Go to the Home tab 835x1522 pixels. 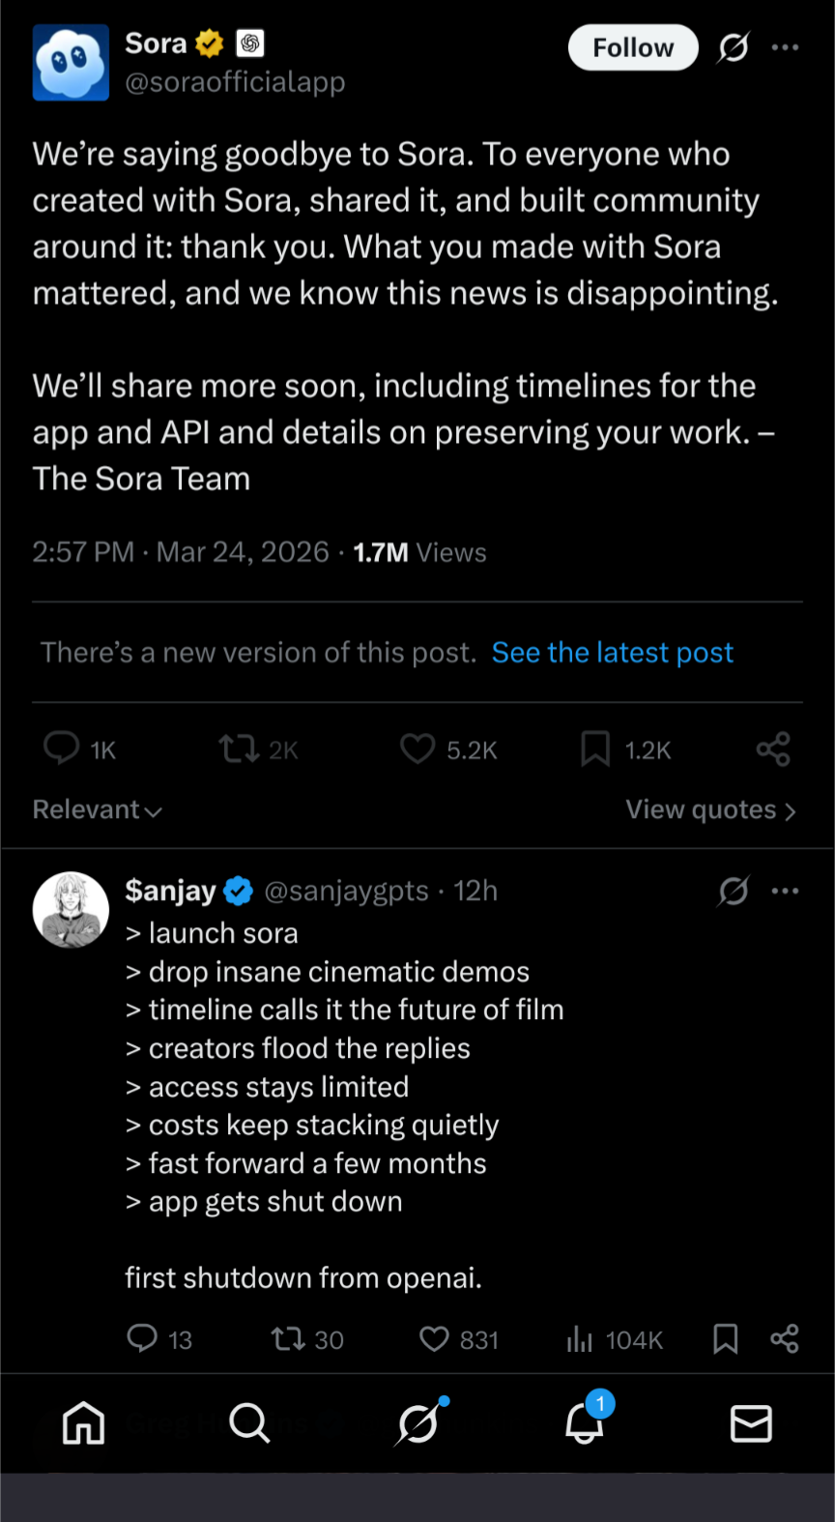pos(84,1423)
